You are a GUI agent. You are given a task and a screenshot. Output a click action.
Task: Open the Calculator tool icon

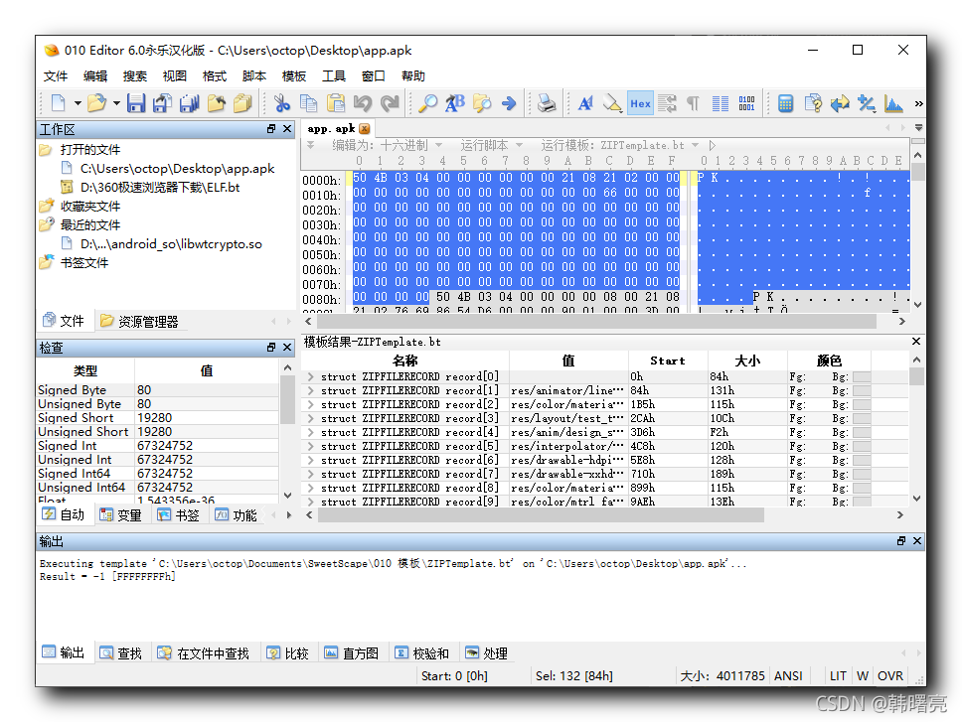[785, 103]
